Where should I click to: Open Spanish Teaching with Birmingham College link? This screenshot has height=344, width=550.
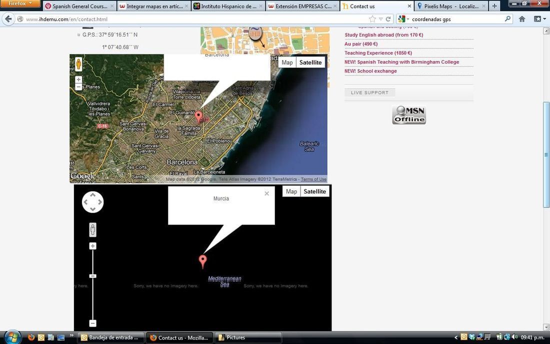coord(401,62)
